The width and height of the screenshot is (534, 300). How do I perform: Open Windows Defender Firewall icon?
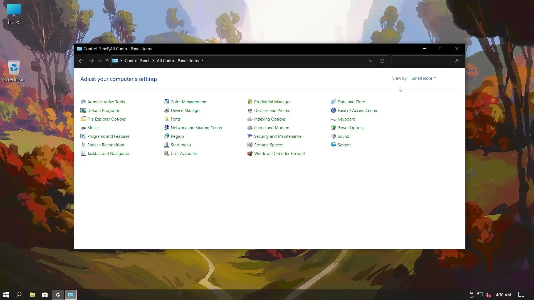250,153
